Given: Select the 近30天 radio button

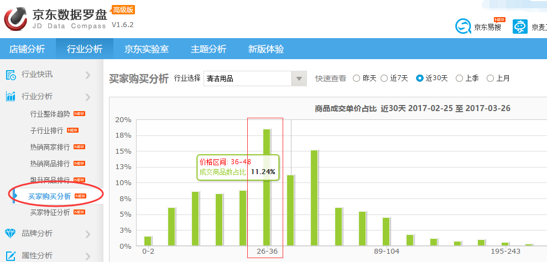Looking at the screenshot, I should point(420,78).
